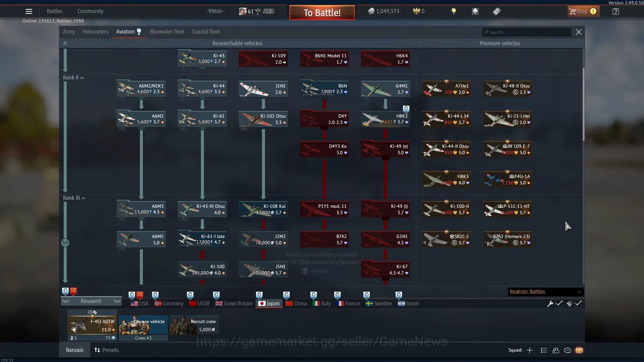Viewport: 644px width, 362px height.
Task: Expand the A6M2/N1K1 vehicle group
Action: click(x=141, y=98)
